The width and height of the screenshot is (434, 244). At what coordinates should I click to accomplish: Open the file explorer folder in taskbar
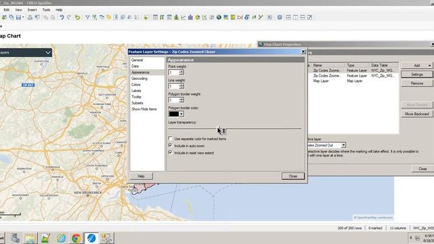pos(31,238)
